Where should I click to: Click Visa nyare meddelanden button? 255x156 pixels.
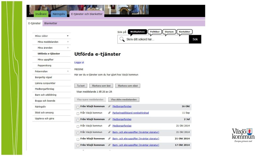click(90, 100)
